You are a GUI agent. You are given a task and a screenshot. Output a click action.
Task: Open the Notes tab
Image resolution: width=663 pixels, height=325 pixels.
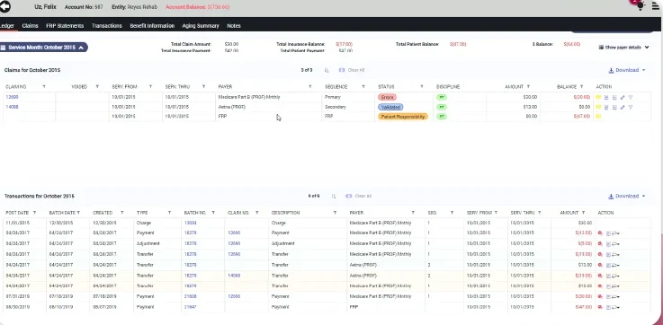[x=234, y=26]
